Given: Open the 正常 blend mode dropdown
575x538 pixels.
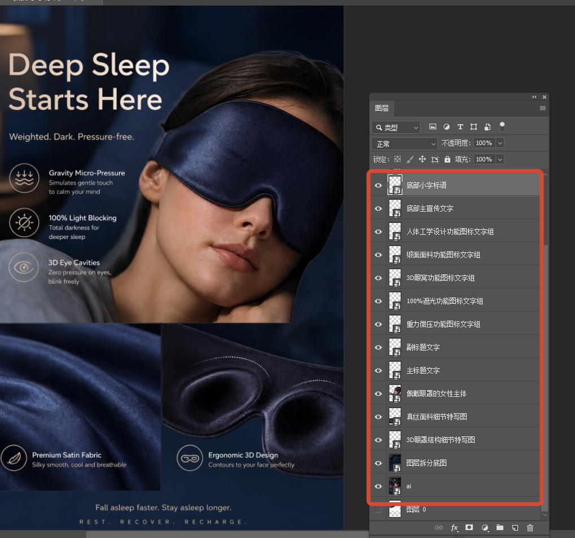Looking at the screenshot, I should click(x=405, y=143).
